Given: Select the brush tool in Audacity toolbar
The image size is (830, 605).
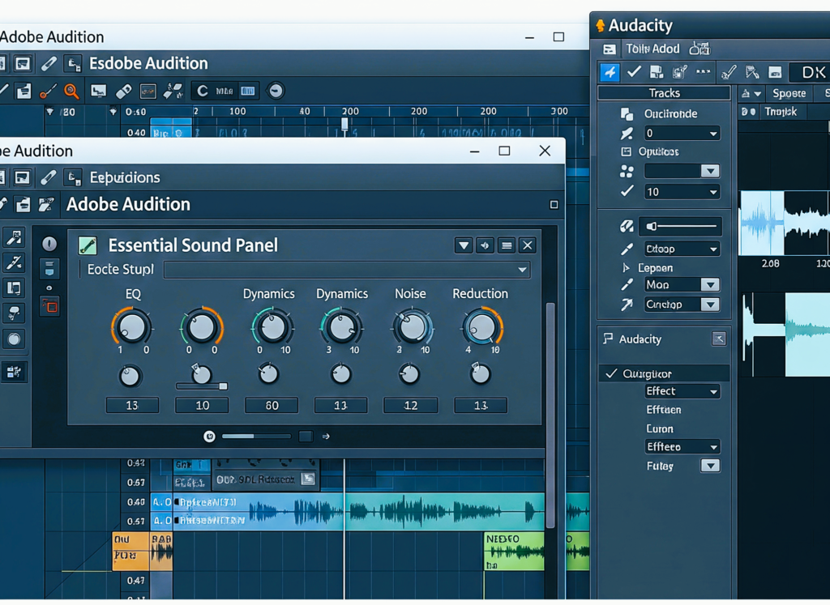Looking at the screenshot, I should pos(729,72).
